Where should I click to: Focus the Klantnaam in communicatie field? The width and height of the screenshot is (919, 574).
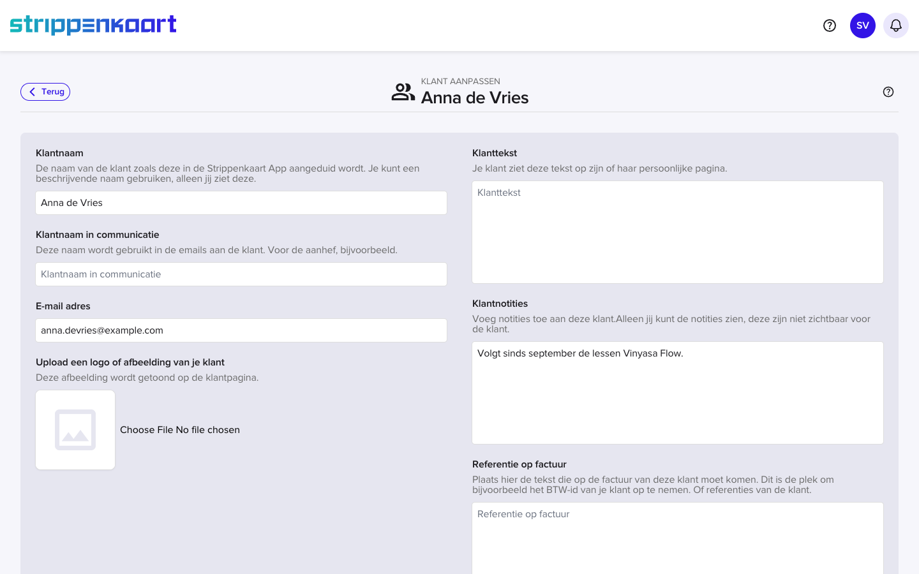(241, 274)
